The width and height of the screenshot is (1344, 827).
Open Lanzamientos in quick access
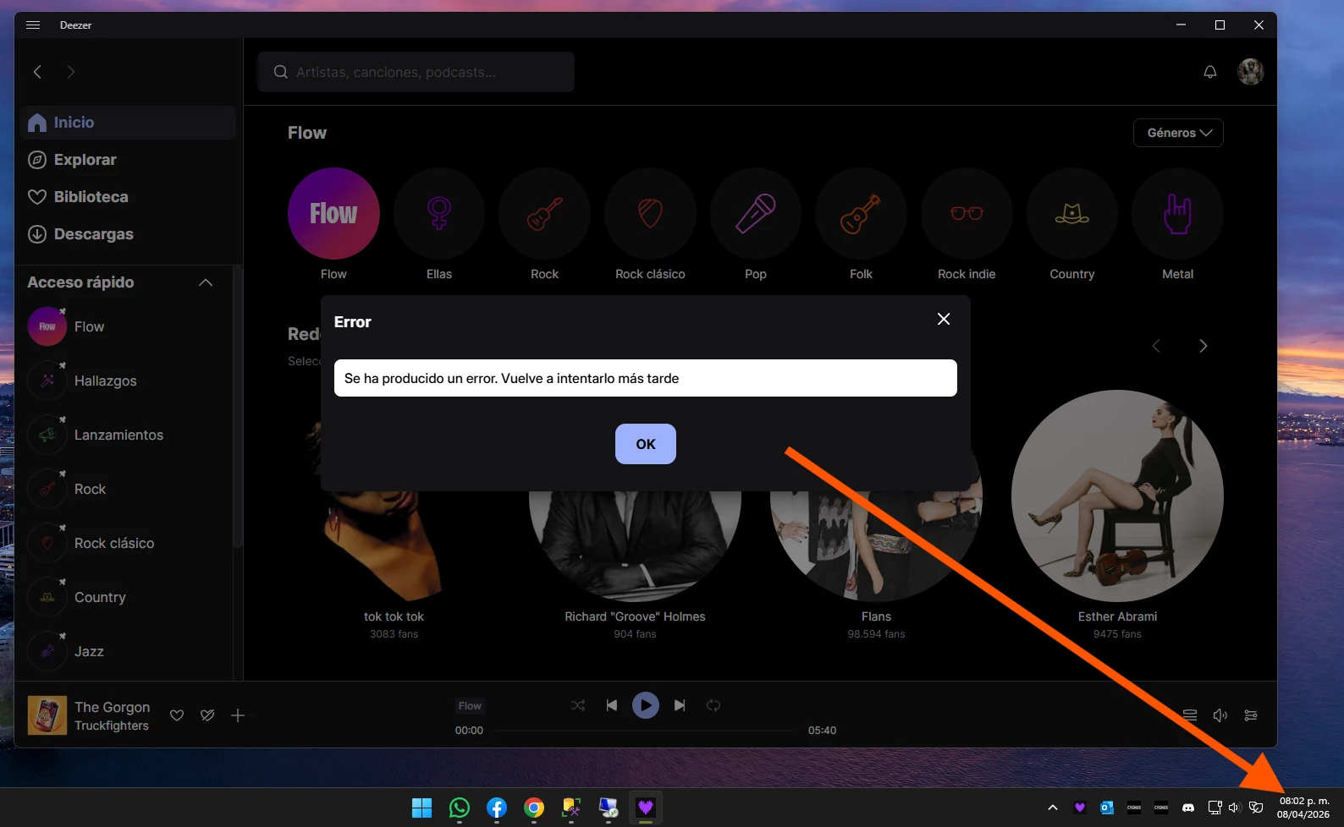pos(118,435)
